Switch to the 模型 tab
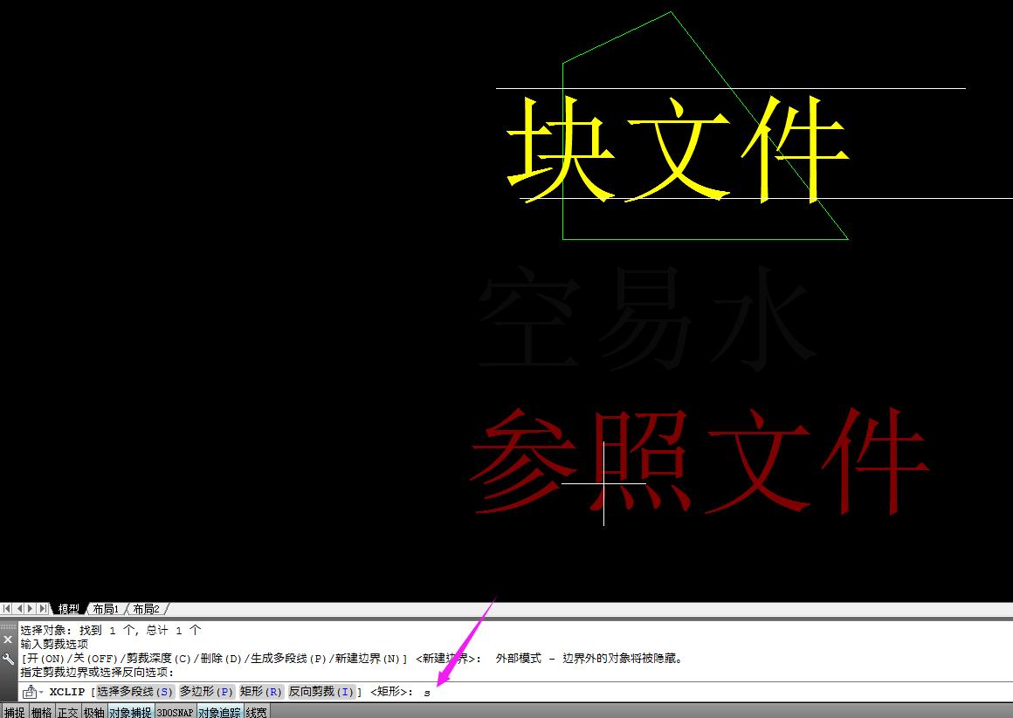Image resolution: width=1013 pixels, height=718 pixels. pos(68,609)
